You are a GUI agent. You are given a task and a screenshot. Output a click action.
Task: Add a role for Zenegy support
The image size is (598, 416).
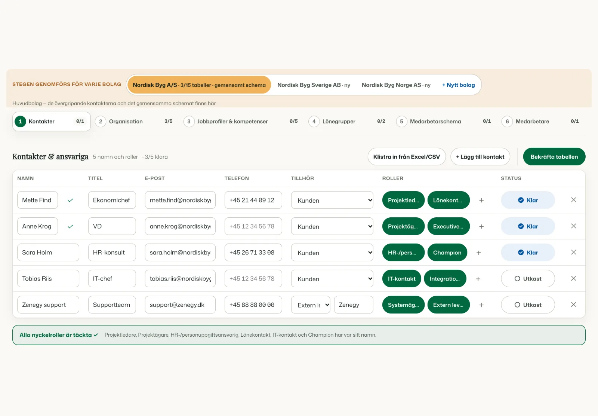pyautogui.click(x=481, y=305)
